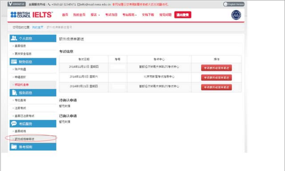Click the 备考指南 section icon

pos(14,147)
